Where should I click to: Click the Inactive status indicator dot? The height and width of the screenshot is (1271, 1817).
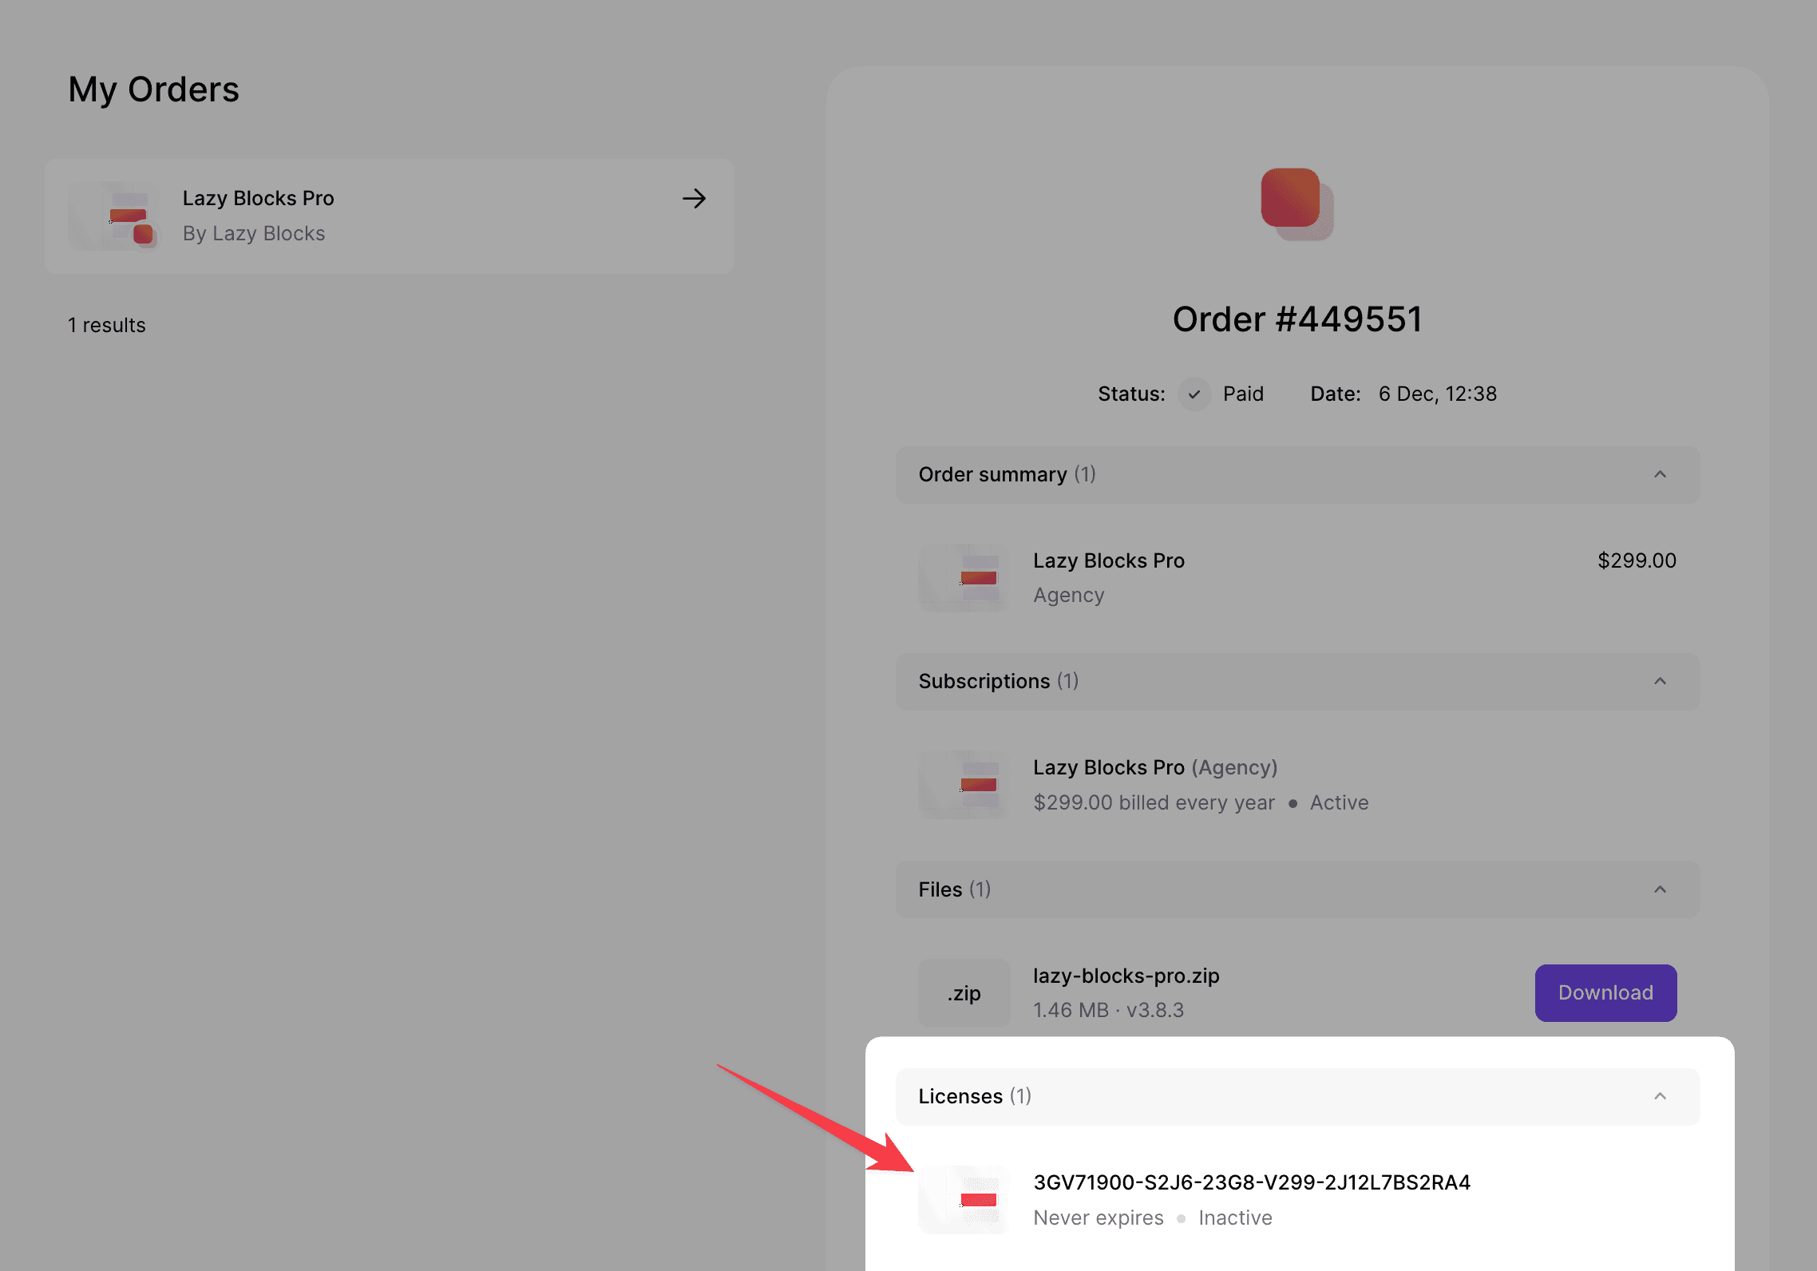tap(1181, 1218)
